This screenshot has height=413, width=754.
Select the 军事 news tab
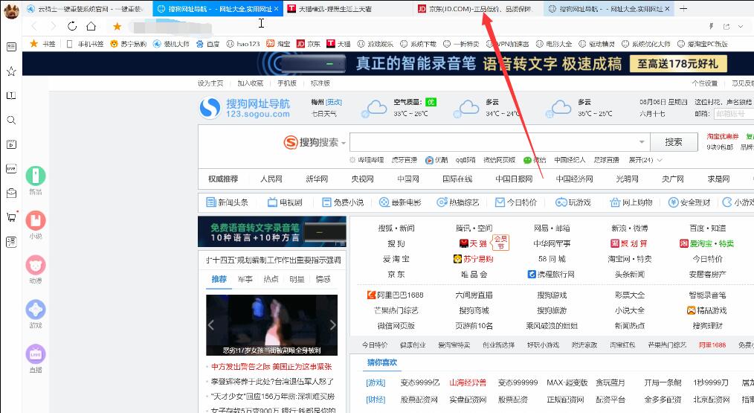(x=245, y=279)
